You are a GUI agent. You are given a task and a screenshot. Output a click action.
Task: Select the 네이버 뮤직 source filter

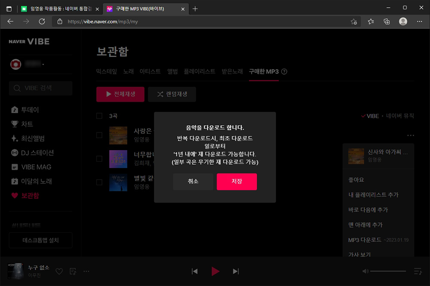click(400, 116)
